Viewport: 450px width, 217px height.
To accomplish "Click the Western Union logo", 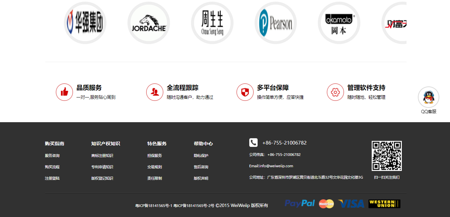I will [384, 204].
